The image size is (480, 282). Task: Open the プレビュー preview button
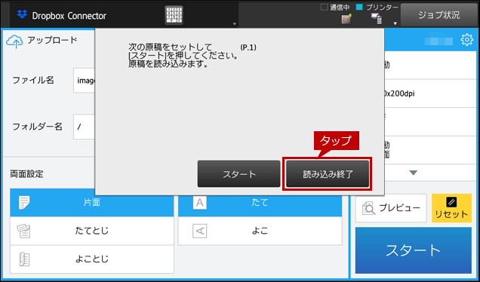pyautogui.click(x=391, y=208)
